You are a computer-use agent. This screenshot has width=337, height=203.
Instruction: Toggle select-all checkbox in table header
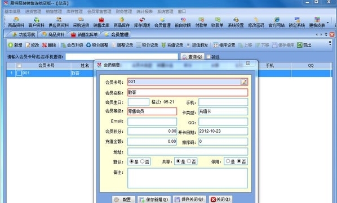coord(19,65)
